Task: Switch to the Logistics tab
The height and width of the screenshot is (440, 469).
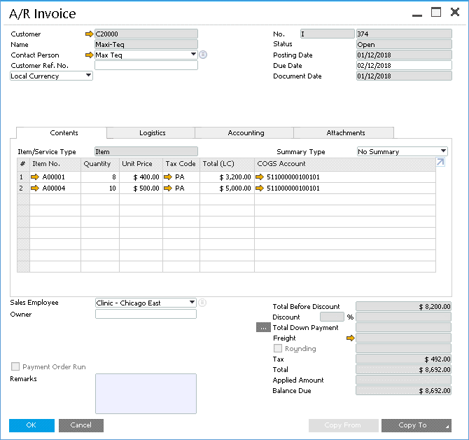Action: click(x=152, y=133)
